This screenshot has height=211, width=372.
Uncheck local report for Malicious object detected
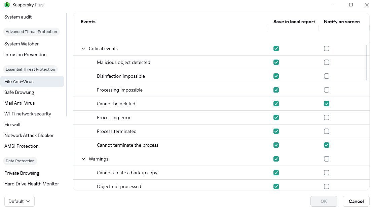point(276,62)
